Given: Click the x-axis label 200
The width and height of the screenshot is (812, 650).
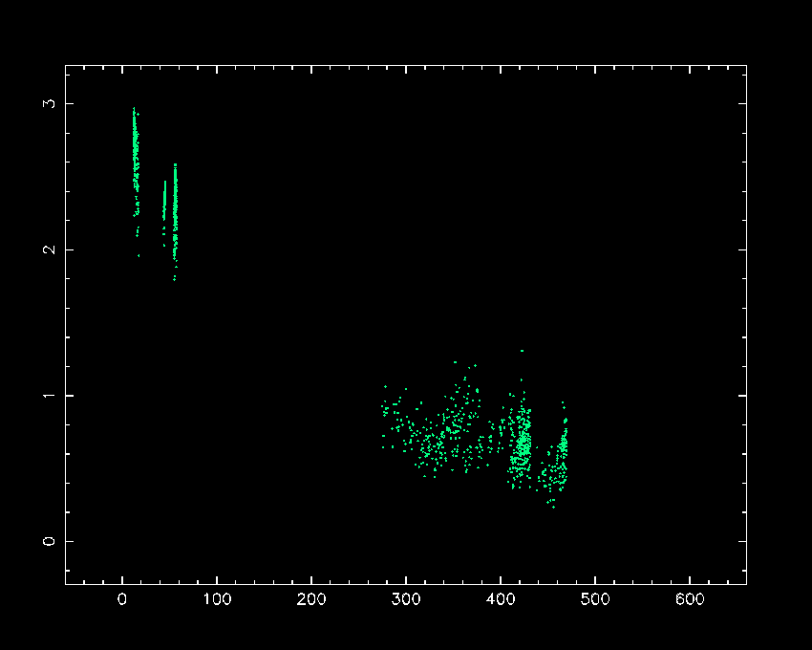Looking at the screenshot, I should pos(311,599).
